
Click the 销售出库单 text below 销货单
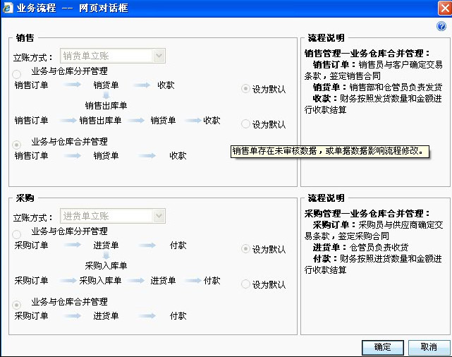coord(106,106)
